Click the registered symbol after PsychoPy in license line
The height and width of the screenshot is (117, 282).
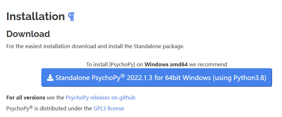31,107
